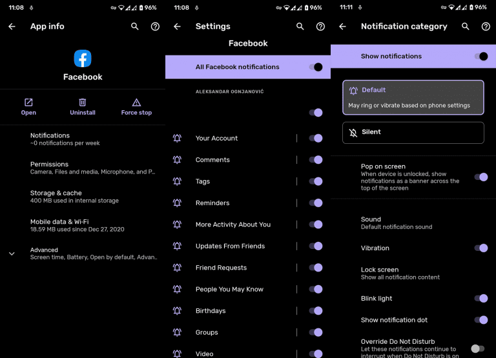
Task: Toggle All Facebook notifications switch
Action: coord(316,67)
